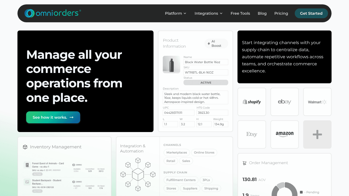The width and height of the screenshot is (349, 196).
Task: Click the L dimension field 1.1
Action: 170,124
